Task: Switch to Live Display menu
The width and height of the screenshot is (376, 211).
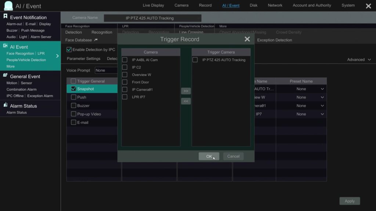Action: pos(153,5)
